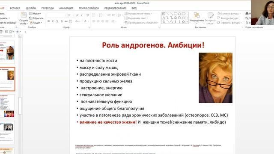This screenshot has height=154, width=274.
Task: Click the bullet text на плотность кости
Action: pos(98,61)
